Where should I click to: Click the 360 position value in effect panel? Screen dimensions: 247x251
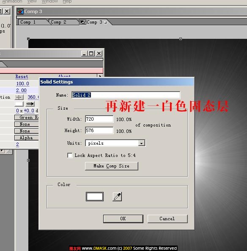coord(33,97)
